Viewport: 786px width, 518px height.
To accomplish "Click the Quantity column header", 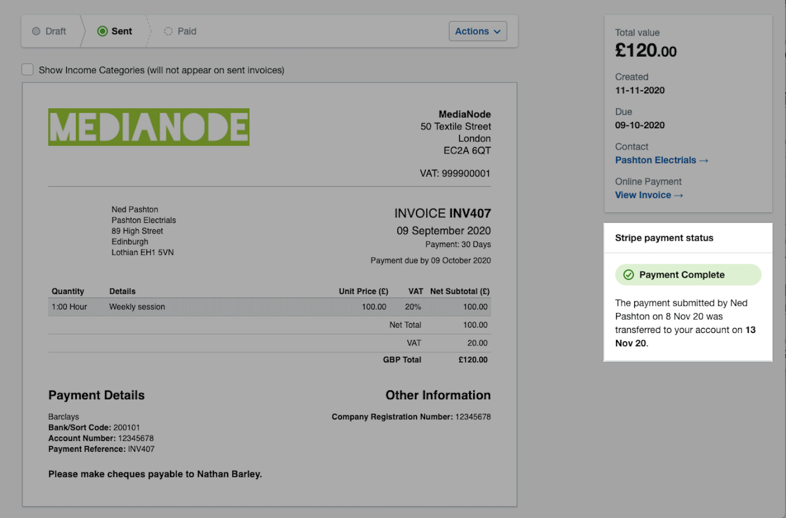I will coord(68,291).
